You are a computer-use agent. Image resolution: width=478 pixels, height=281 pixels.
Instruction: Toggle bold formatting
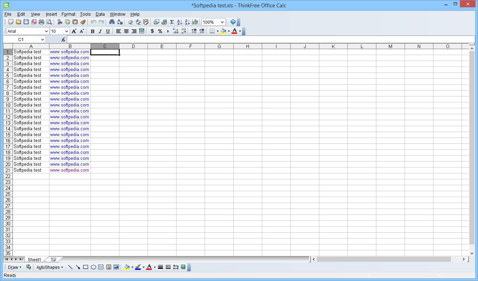pos(93,31)
